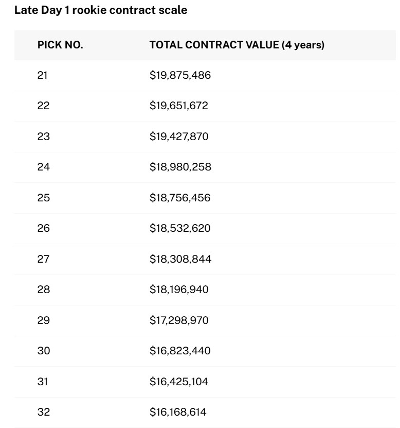
Task: Click the PICK NO. column header
Action: tap(60, 45)
